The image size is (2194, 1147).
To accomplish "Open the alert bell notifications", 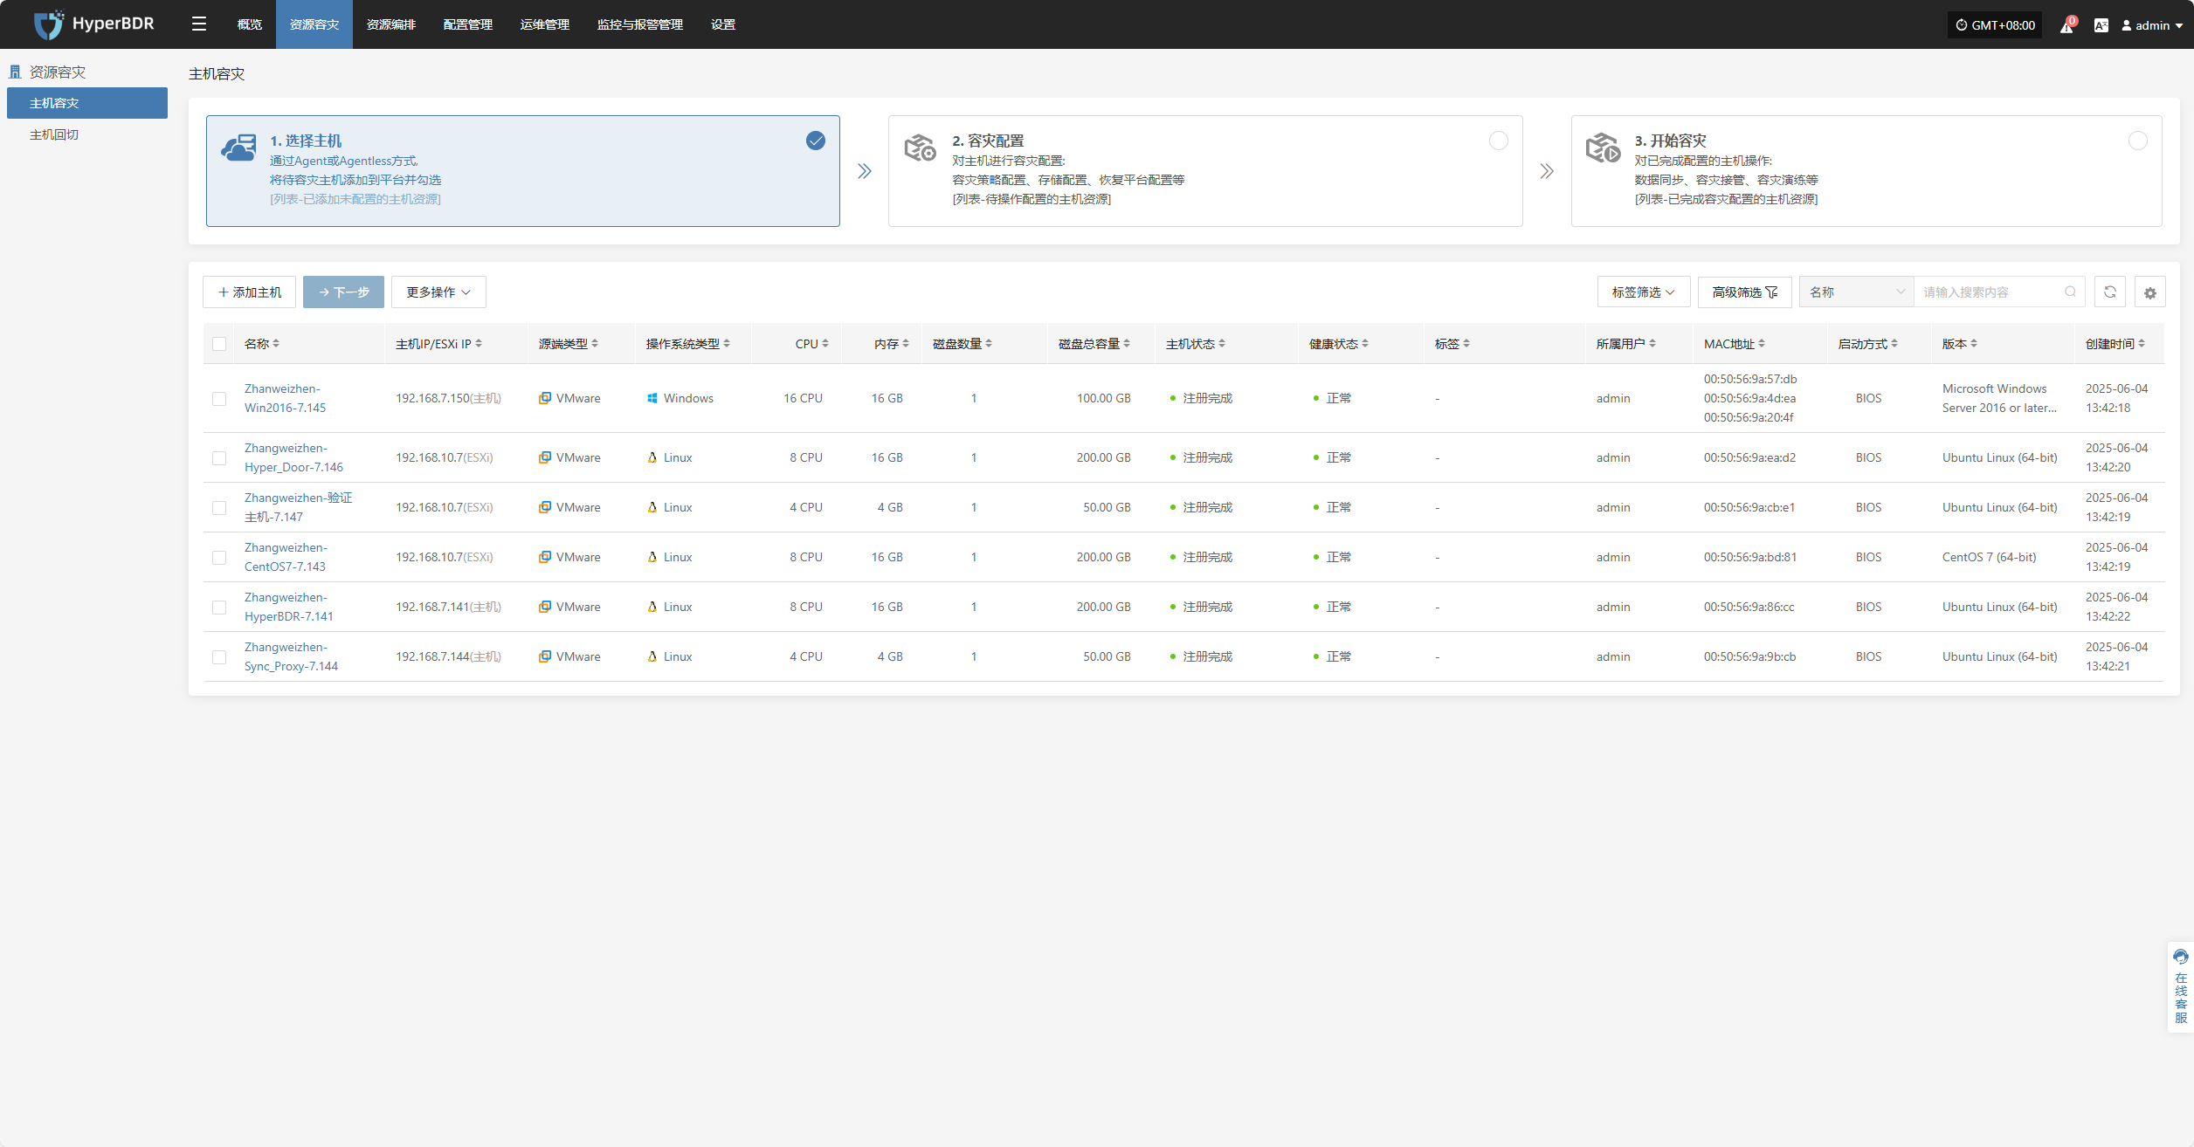I will 2066,25.
